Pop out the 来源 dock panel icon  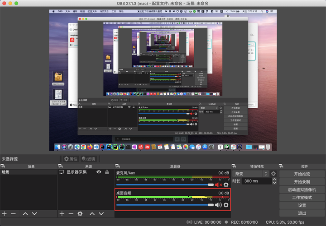[x=60, y=166]
